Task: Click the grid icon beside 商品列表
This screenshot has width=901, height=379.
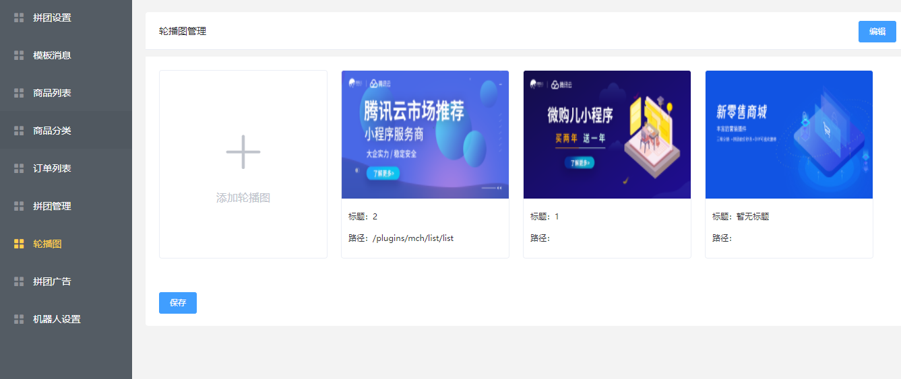Action: [19, 93]
